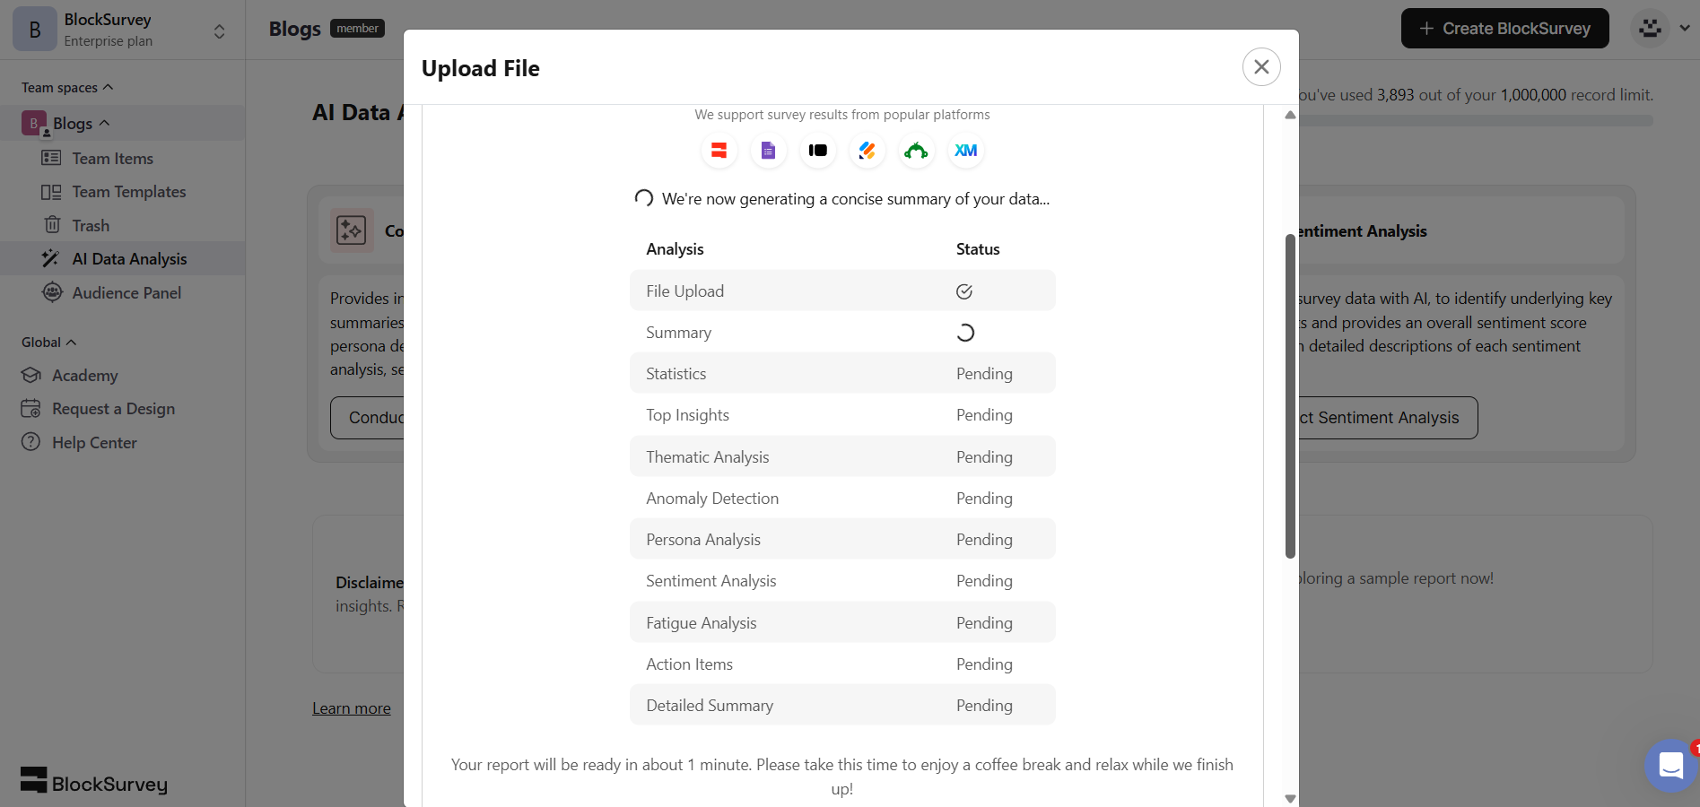Screen dimensions: 1700x807
Task: Click the AI magic wand icon
Action: (51, 258)
